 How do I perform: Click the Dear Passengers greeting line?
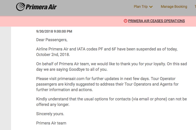52,40
